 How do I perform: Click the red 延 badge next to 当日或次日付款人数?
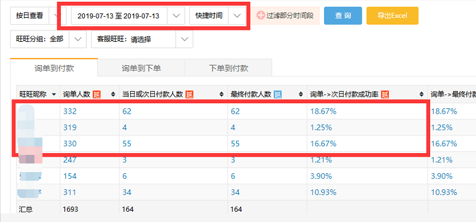[x=189, y=95]
